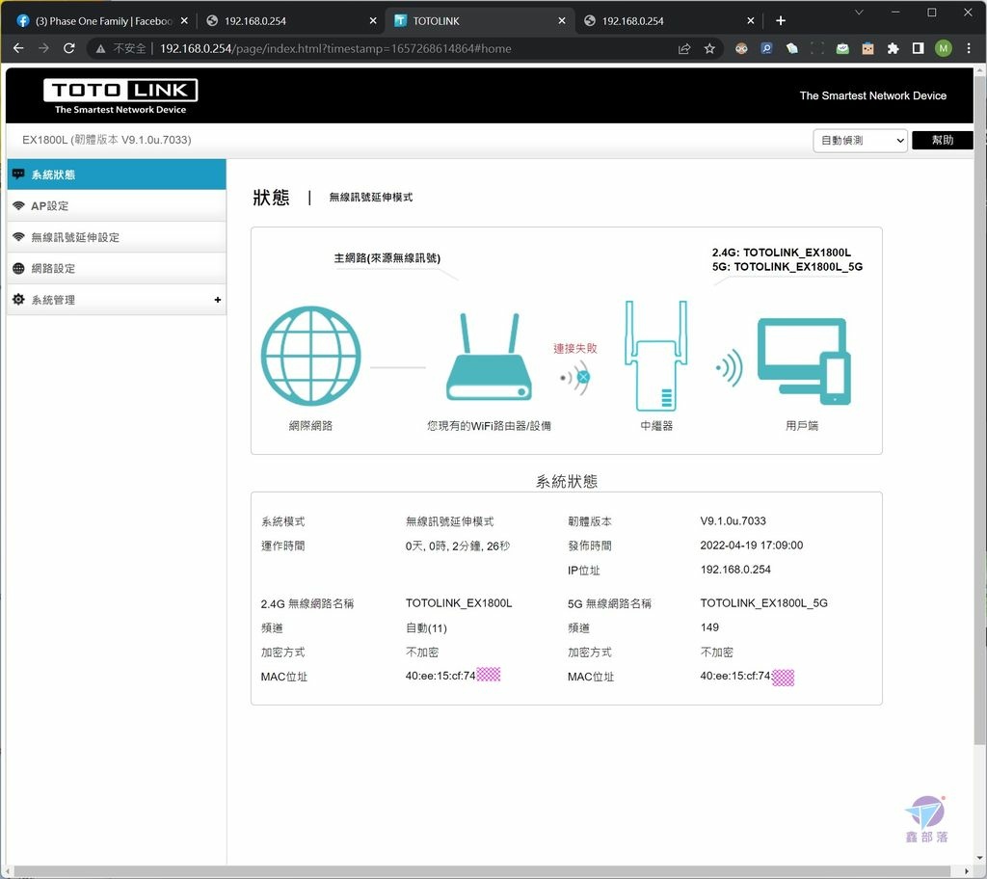The width and height of the screenshot is (987, 879).
Task: Open a new browser tab
Action: pyautogui.click(x=781, y=21)
